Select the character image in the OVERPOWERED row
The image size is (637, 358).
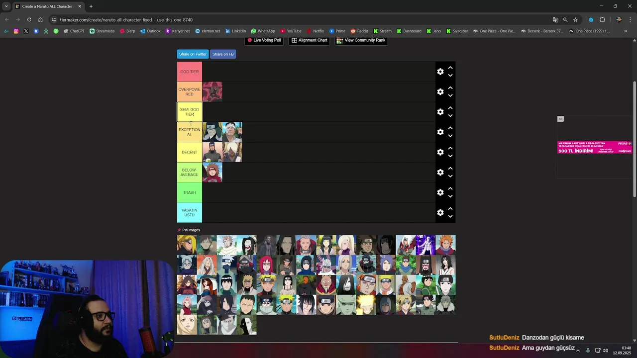[x=212, y=92]
